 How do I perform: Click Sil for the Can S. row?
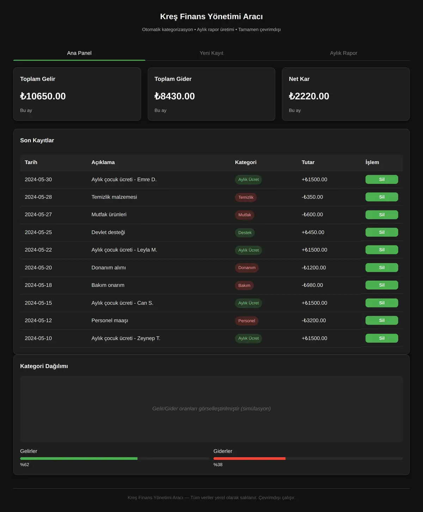pos(382,303)
